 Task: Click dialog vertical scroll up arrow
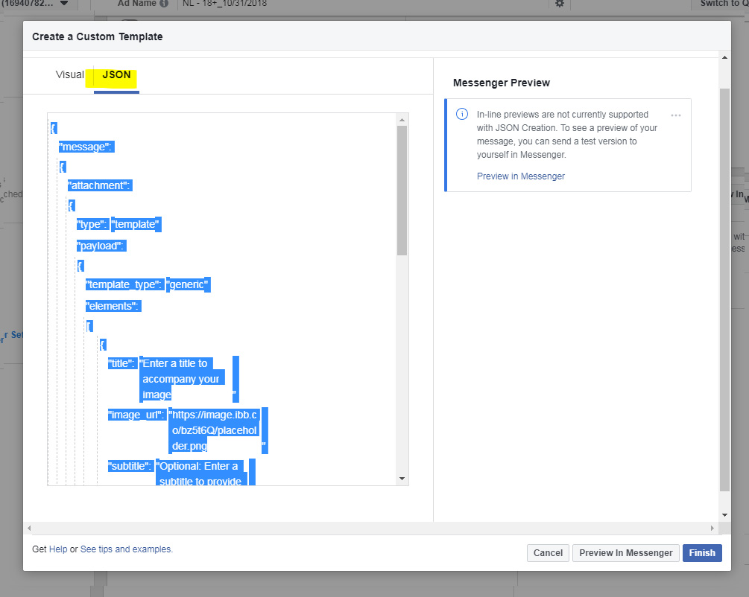[x=724, y=57]
